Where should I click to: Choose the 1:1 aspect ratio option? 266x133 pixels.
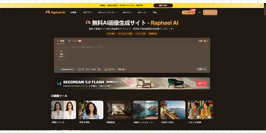tap(81, 69)
